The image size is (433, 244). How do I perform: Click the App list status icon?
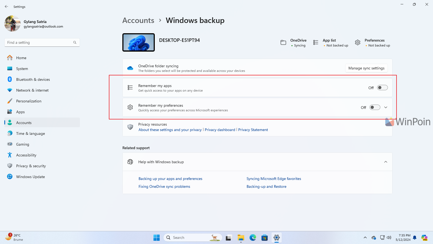[315, 42]
